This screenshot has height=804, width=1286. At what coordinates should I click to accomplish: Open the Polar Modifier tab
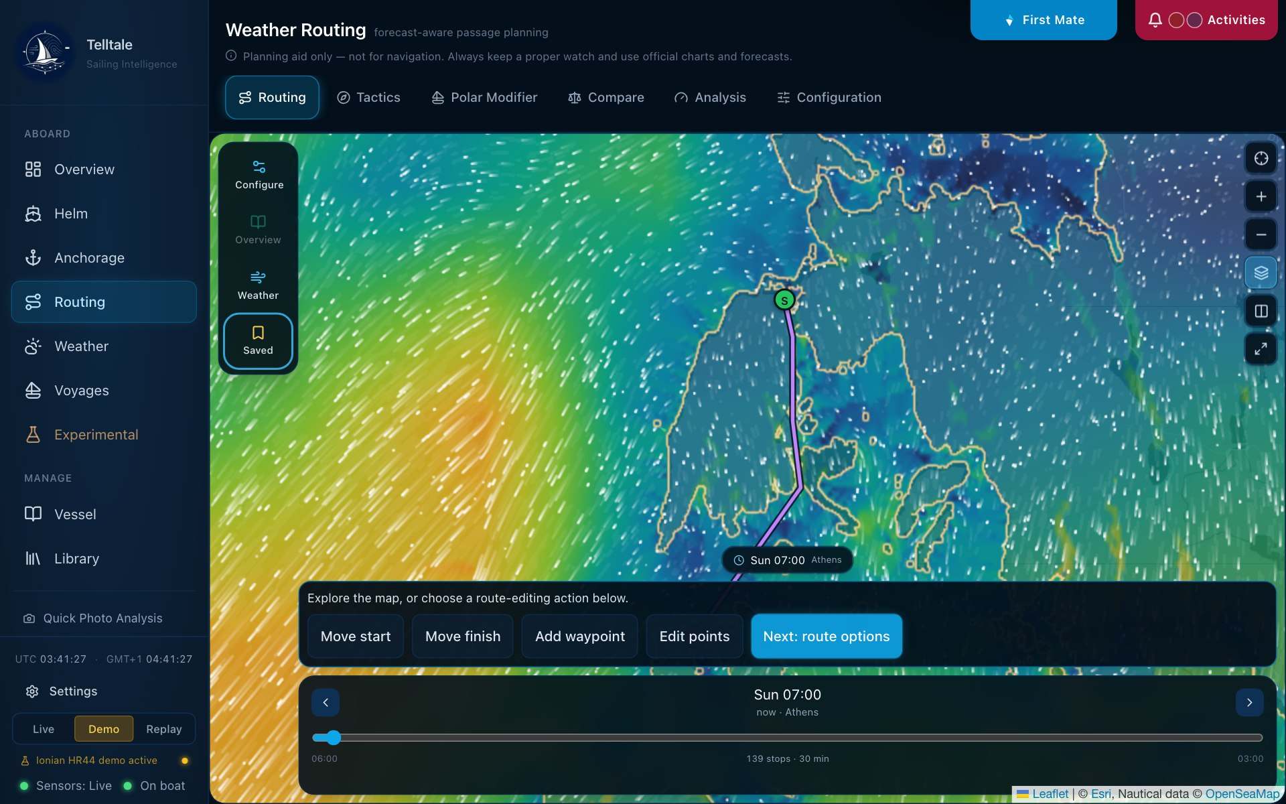[484, 98]
